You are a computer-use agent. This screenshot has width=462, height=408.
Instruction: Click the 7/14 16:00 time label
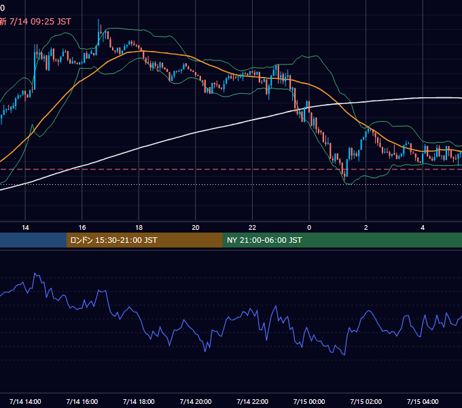(82, 401)
